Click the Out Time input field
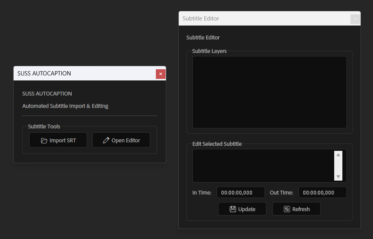This screenshot has width=373, height=239. (x=322, y=193)
